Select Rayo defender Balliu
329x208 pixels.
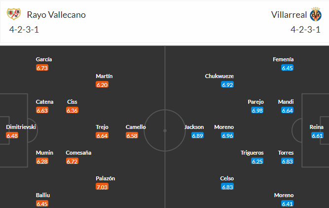coord(43,195)
